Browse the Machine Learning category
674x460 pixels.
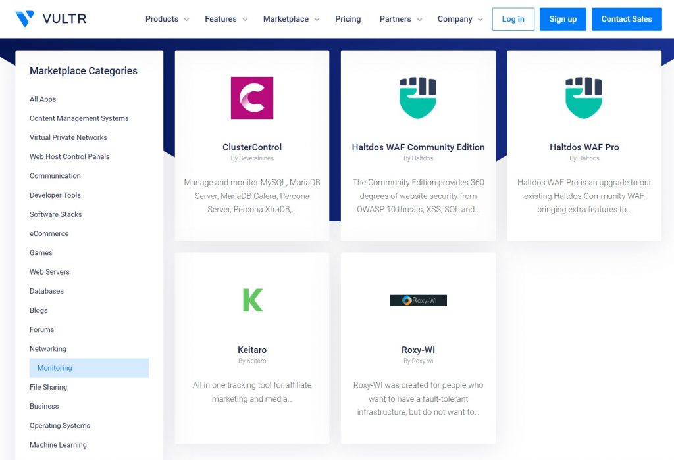[58, 444]
